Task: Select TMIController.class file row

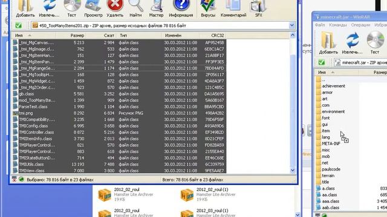Action: (120, 133)
